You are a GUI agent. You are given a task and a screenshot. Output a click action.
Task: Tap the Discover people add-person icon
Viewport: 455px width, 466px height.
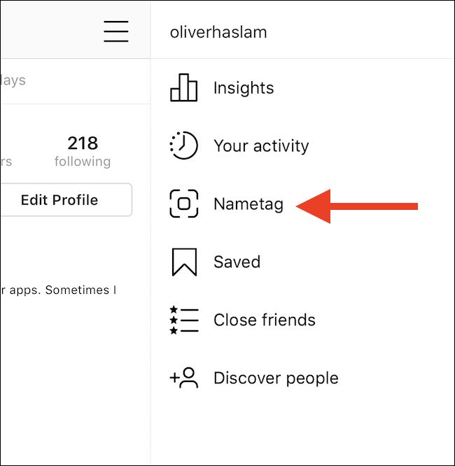184,378
